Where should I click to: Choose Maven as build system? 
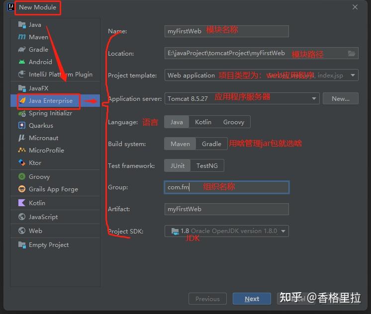coord(180,144)
